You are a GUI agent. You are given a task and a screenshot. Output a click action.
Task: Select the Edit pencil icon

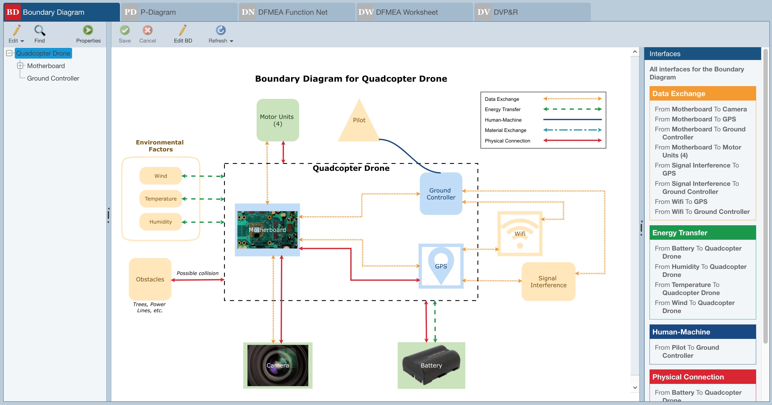(x=17, y=30)
